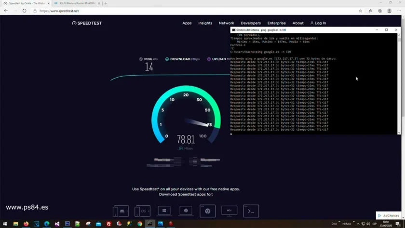This screenshot has width=405, height=228.
Task: View site info via the address bar lock
Action: [35, 11]
